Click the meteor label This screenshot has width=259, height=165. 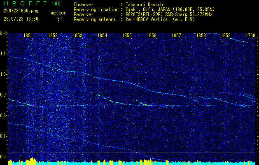(x=58, y=13)
